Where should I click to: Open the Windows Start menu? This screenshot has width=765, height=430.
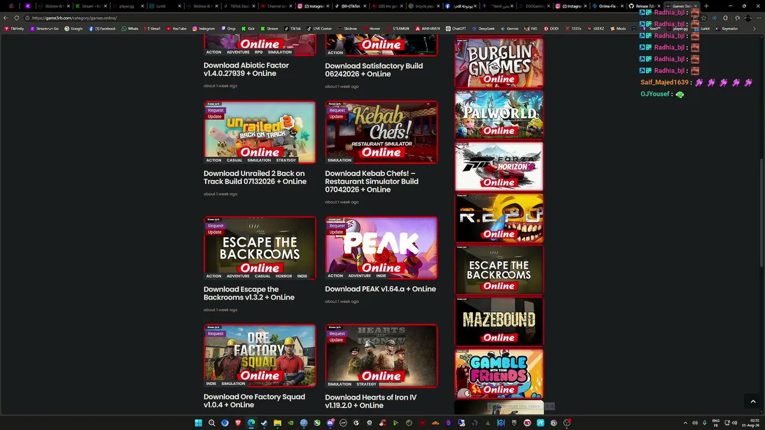tap(198, 423)
